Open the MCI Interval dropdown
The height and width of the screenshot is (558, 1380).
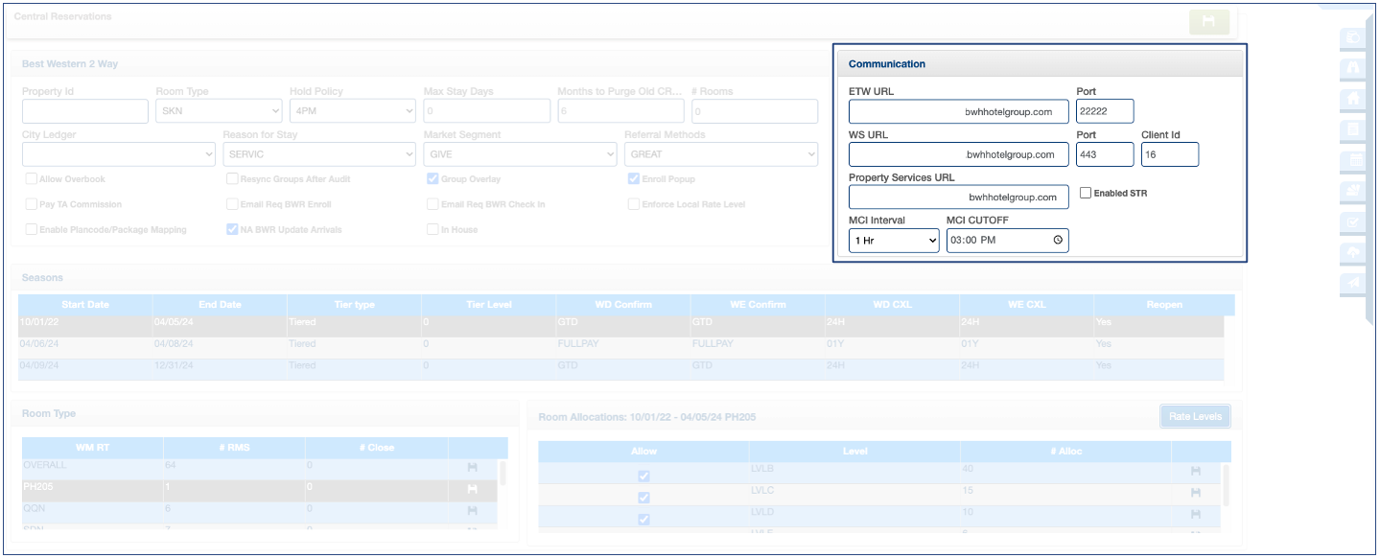click(894, 241)
